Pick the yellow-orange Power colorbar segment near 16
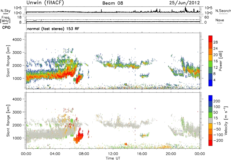This screenshot has width=231, height=160. (x=210, y=57)
